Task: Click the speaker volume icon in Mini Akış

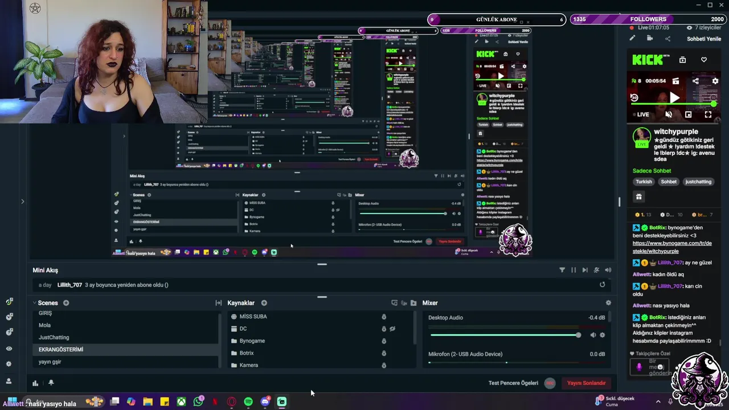Action: pyautogui.click(x=608, y=270)
